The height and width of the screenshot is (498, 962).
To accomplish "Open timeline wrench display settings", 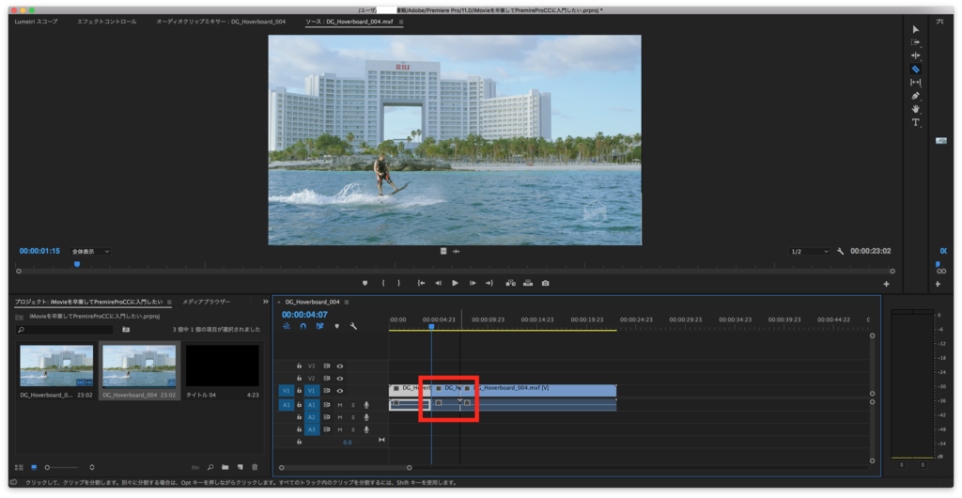I will tap(353, 326).
